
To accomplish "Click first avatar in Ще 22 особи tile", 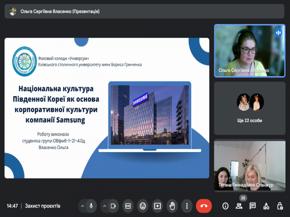I will click(243, 102).
